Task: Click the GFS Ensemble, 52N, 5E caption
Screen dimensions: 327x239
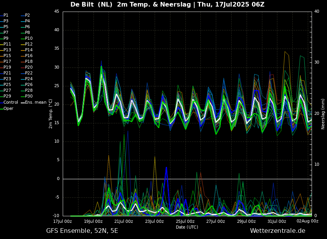Action: coord(82,231)
